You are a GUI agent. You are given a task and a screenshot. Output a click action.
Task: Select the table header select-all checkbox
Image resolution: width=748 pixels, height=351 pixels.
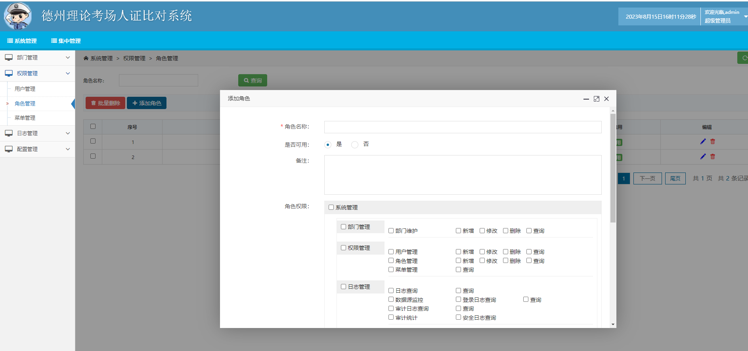[x=93, y=127]
